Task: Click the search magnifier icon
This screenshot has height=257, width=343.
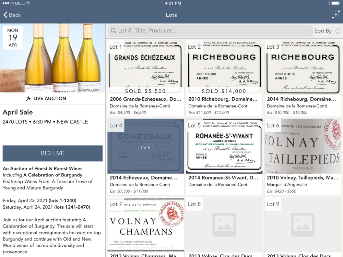Action: [114, 30]
